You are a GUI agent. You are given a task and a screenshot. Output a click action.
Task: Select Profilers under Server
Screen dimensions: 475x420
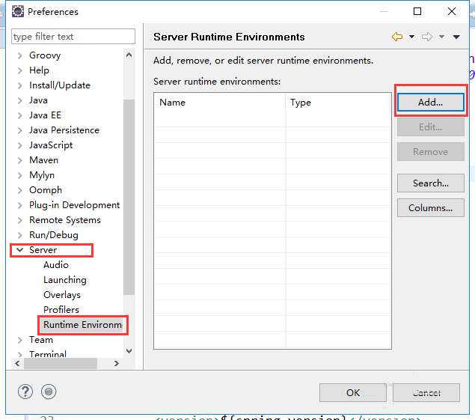click(61, 310)
